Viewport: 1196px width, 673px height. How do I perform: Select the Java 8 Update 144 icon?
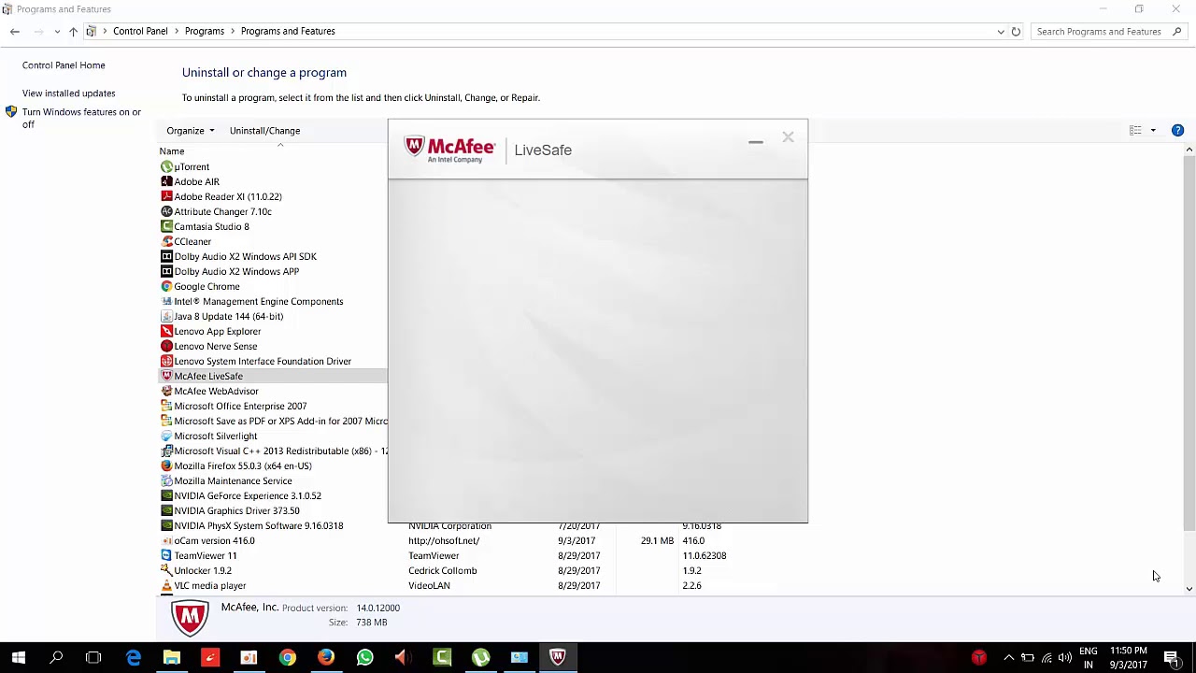click(x=166, y=316)
